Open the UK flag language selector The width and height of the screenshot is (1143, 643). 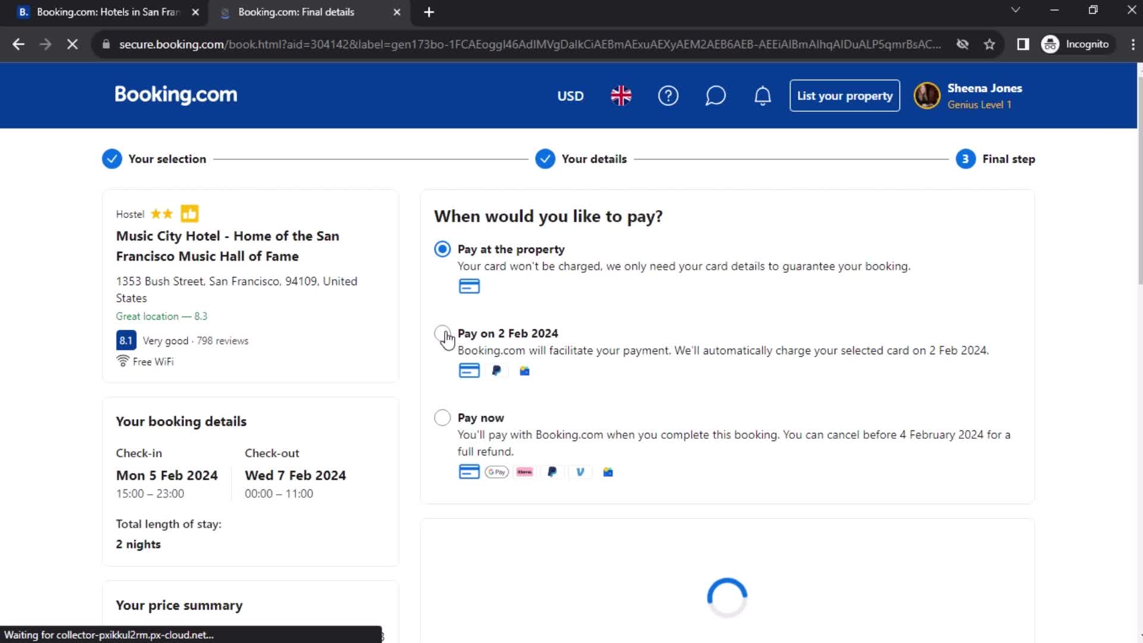(621, 95)
